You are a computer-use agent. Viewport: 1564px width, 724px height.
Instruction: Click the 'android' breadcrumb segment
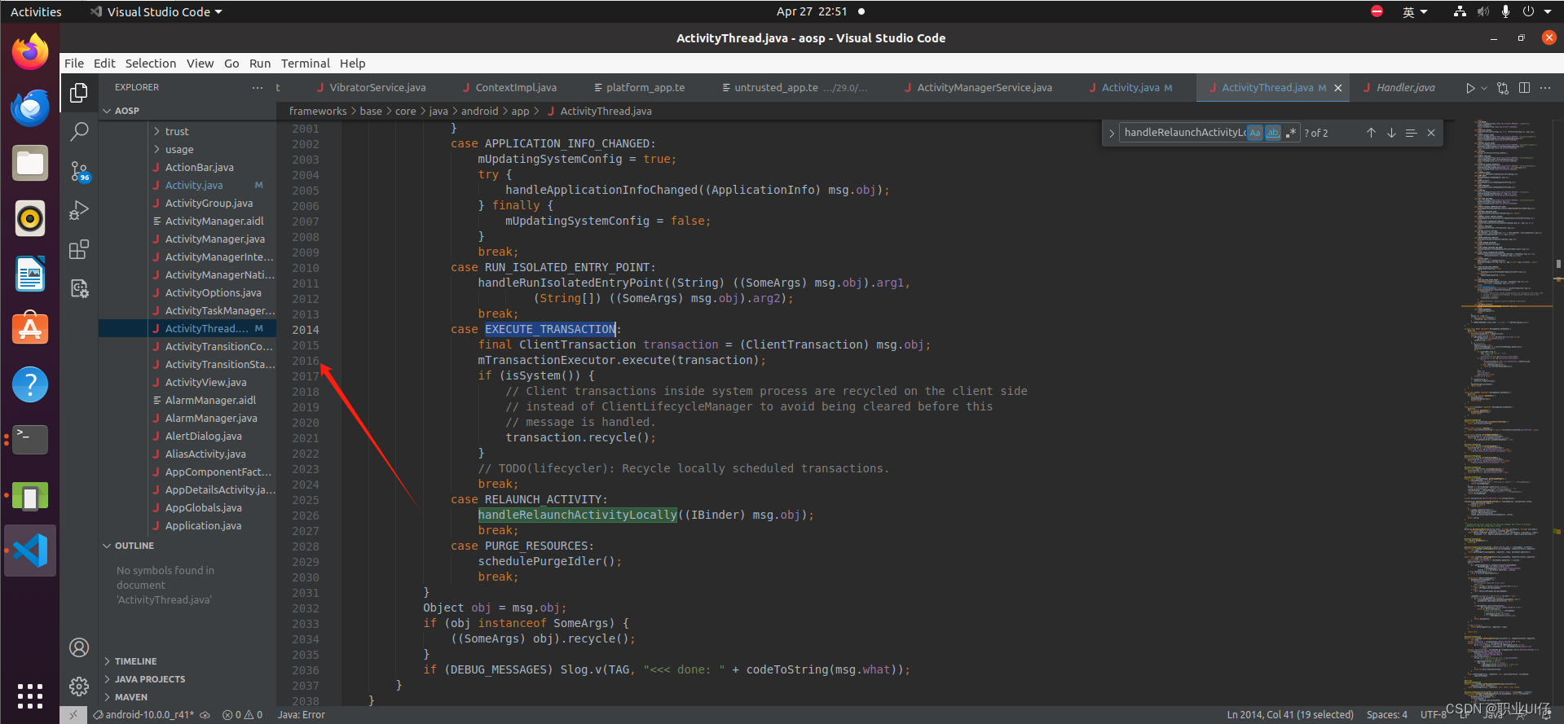click(479, 112)
